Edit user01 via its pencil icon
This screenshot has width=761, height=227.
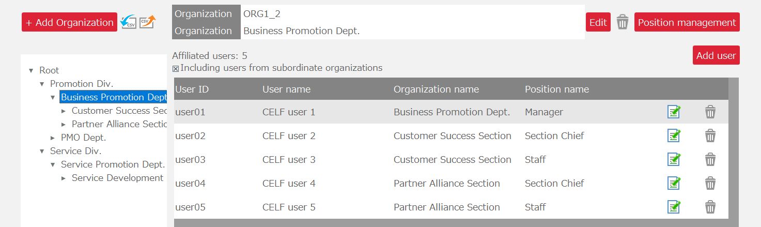click(674, 112)
